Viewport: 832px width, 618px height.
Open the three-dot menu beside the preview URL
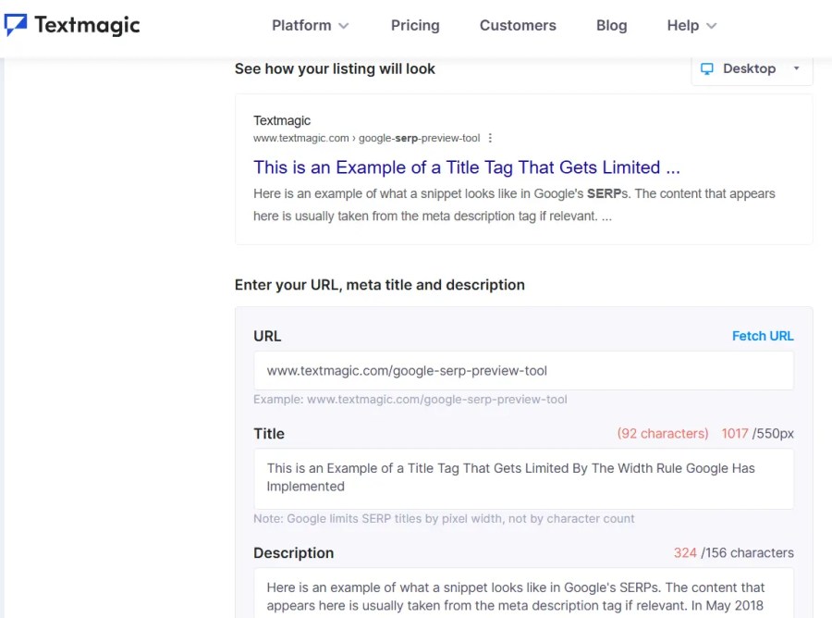[489, 137]
